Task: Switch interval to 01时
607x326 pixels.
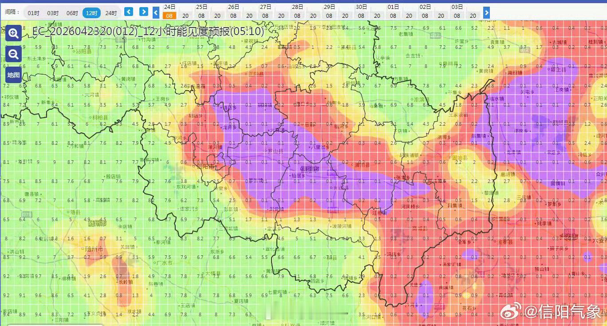Action: click(33, 13)
